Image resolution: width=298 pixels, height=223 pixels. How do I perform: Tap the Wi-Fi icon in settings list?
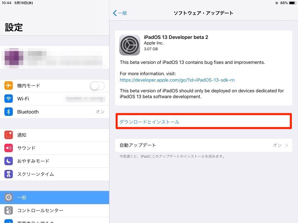[8, 99]
